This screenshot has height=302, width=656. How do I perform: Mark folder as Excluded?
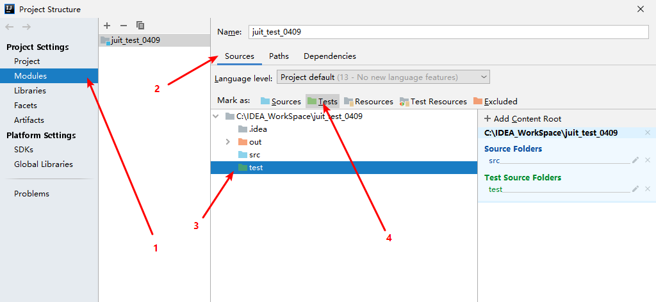tap(495, 101)
